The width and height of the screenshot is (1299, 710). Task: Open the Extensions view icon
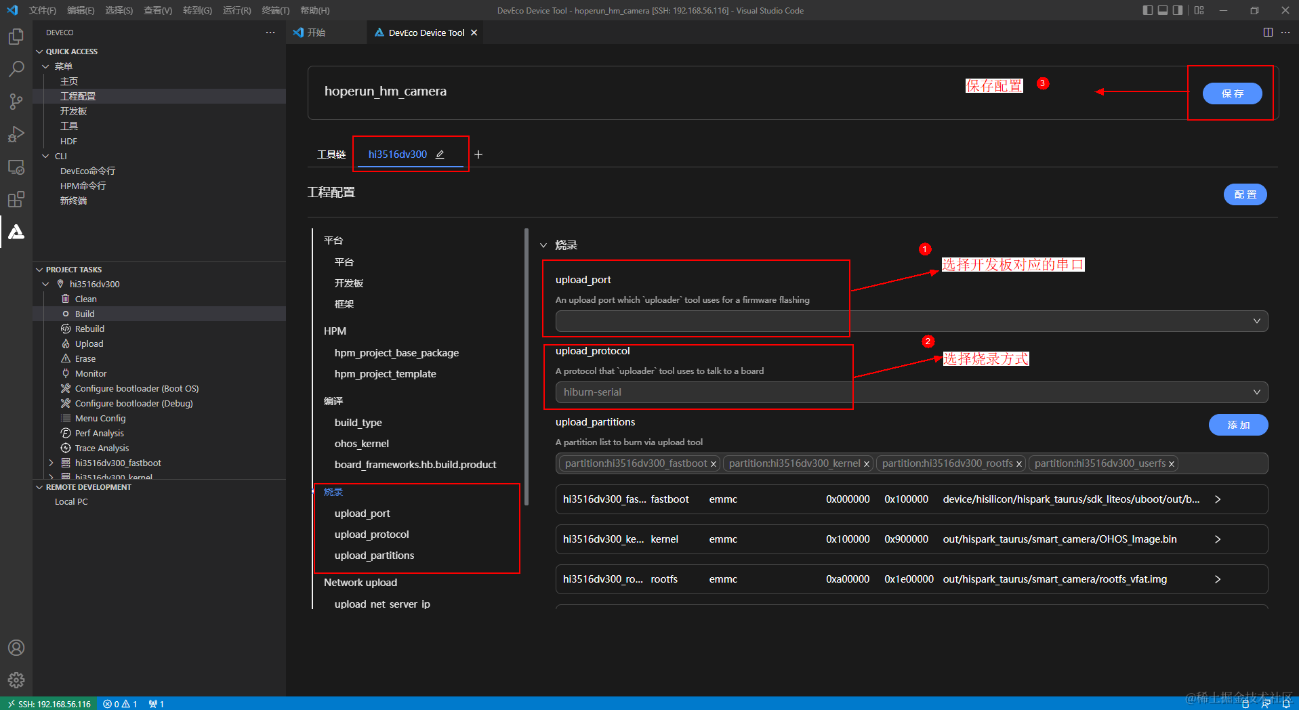point(16,199)
